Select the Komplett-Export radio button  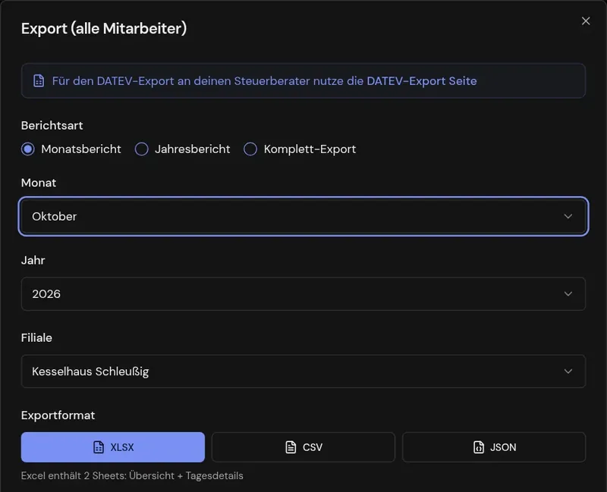(250, 149)
